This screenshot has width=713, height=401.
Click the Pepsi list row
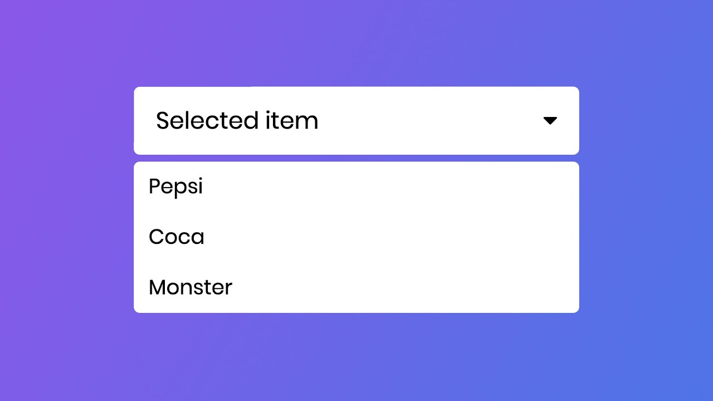[356, 187]
